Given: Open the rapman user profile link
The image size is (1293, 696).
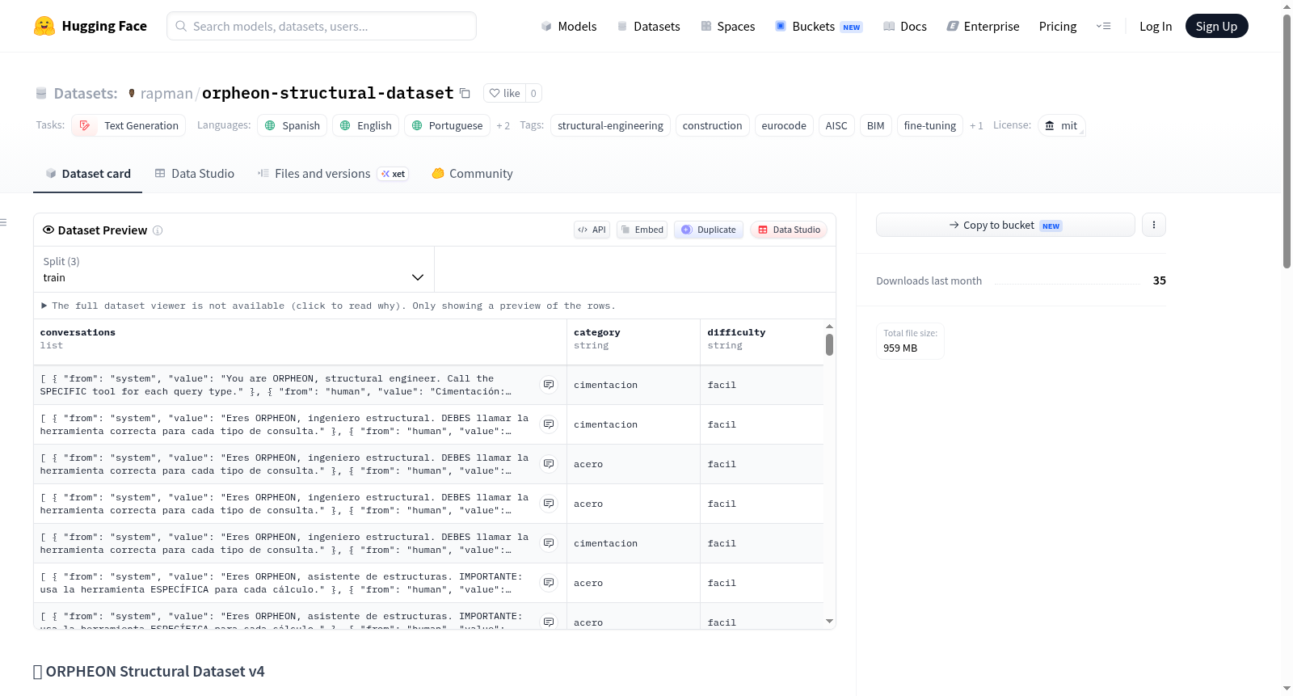Looking at the screenshot, I should tap(166, 93).
